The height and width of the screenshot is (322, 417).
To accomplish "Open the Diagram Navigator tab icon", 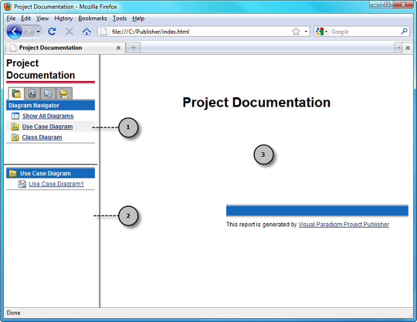I will [x=16, y=94].
